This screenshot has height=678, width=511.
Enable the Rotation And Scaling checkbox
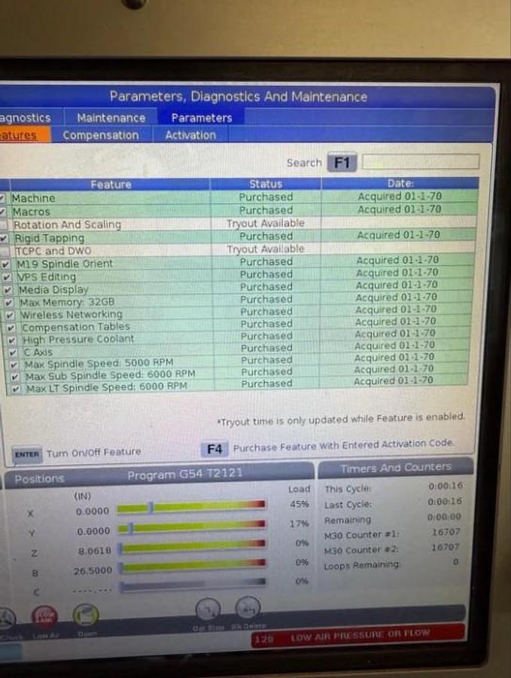pos(6,224)
